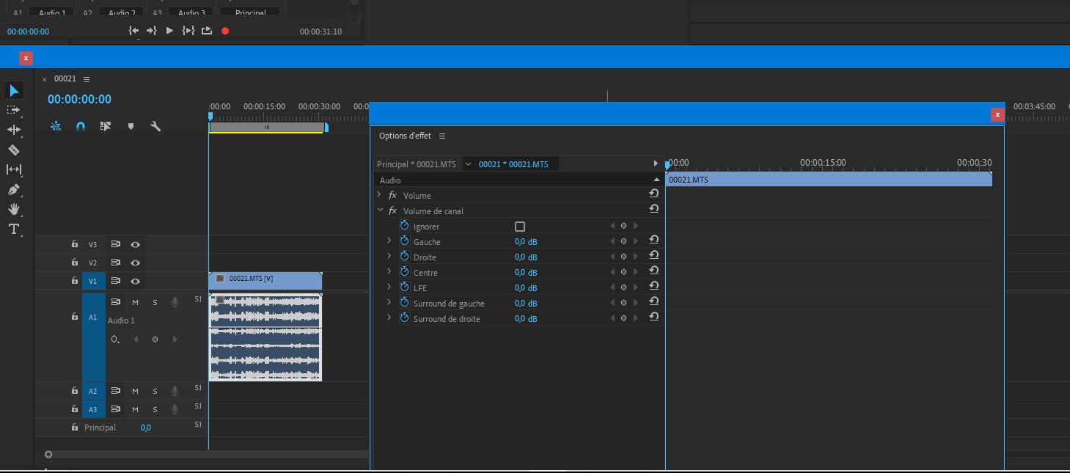Click Droite 0,0 dB value
This screenshot has width=1070, height=473.
pos(526,257)
